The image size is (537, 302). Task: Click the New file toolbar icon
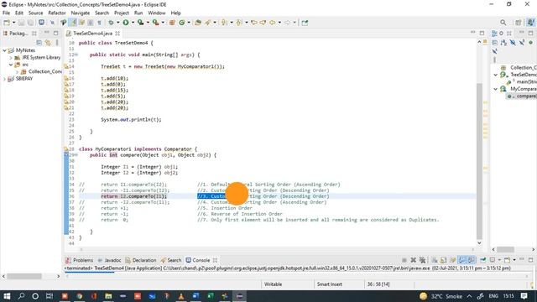tap(7, 23)
